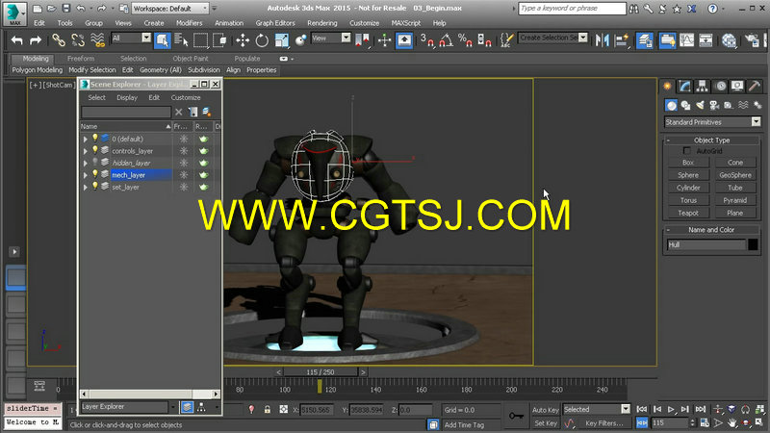
Task: Expand the controls_layer tree node
Action: [86, 151]
